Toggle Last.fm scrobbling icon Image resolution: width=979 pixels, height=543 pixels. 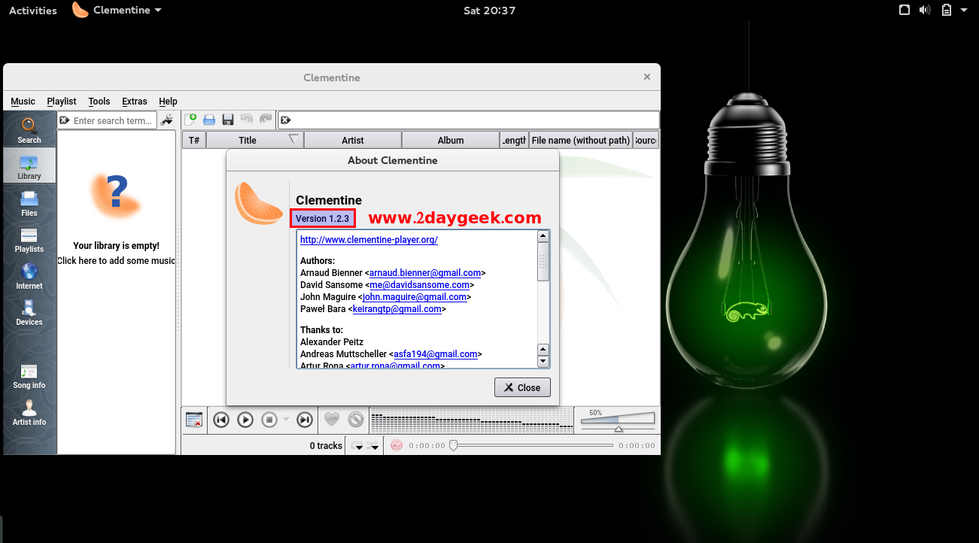(x=397, y=445)
